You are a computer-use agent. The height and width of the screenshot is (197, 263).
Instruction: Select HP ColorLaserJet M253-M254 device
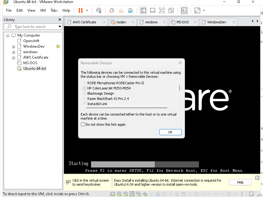pyautogui.click(x=109, y=88)
